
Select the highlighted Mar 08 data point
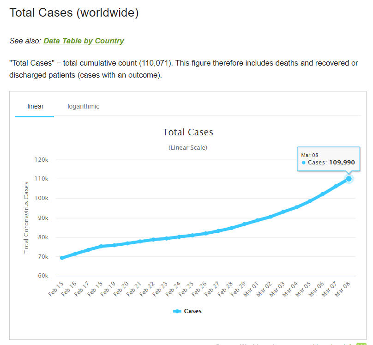[349, 179]
